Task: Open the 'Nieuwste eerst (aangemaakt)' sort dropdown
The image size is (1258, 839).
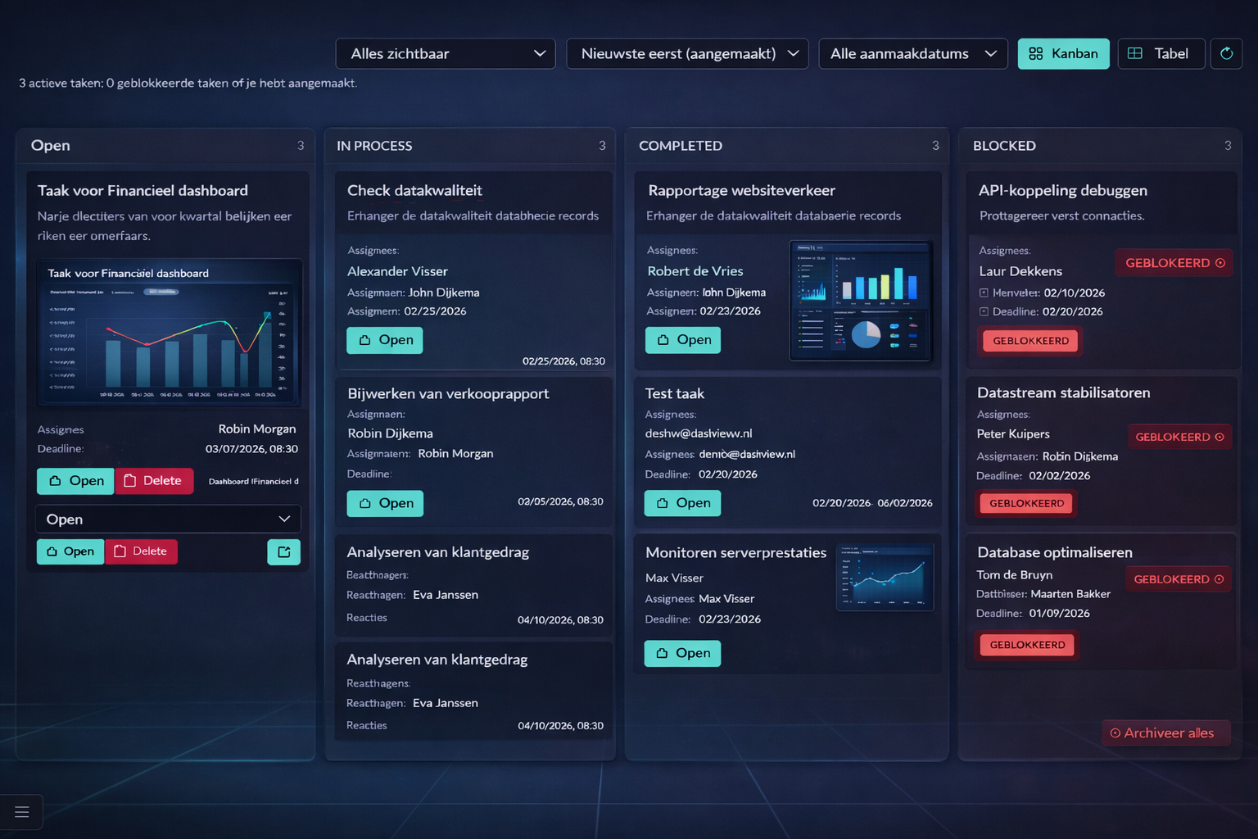Action: 687,53
